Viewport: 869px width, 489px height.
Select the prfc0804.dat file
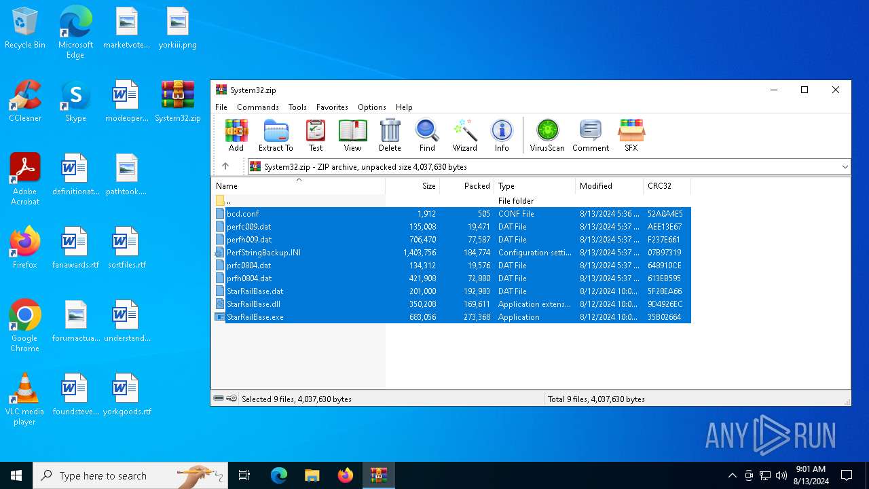tap(451, 266)
